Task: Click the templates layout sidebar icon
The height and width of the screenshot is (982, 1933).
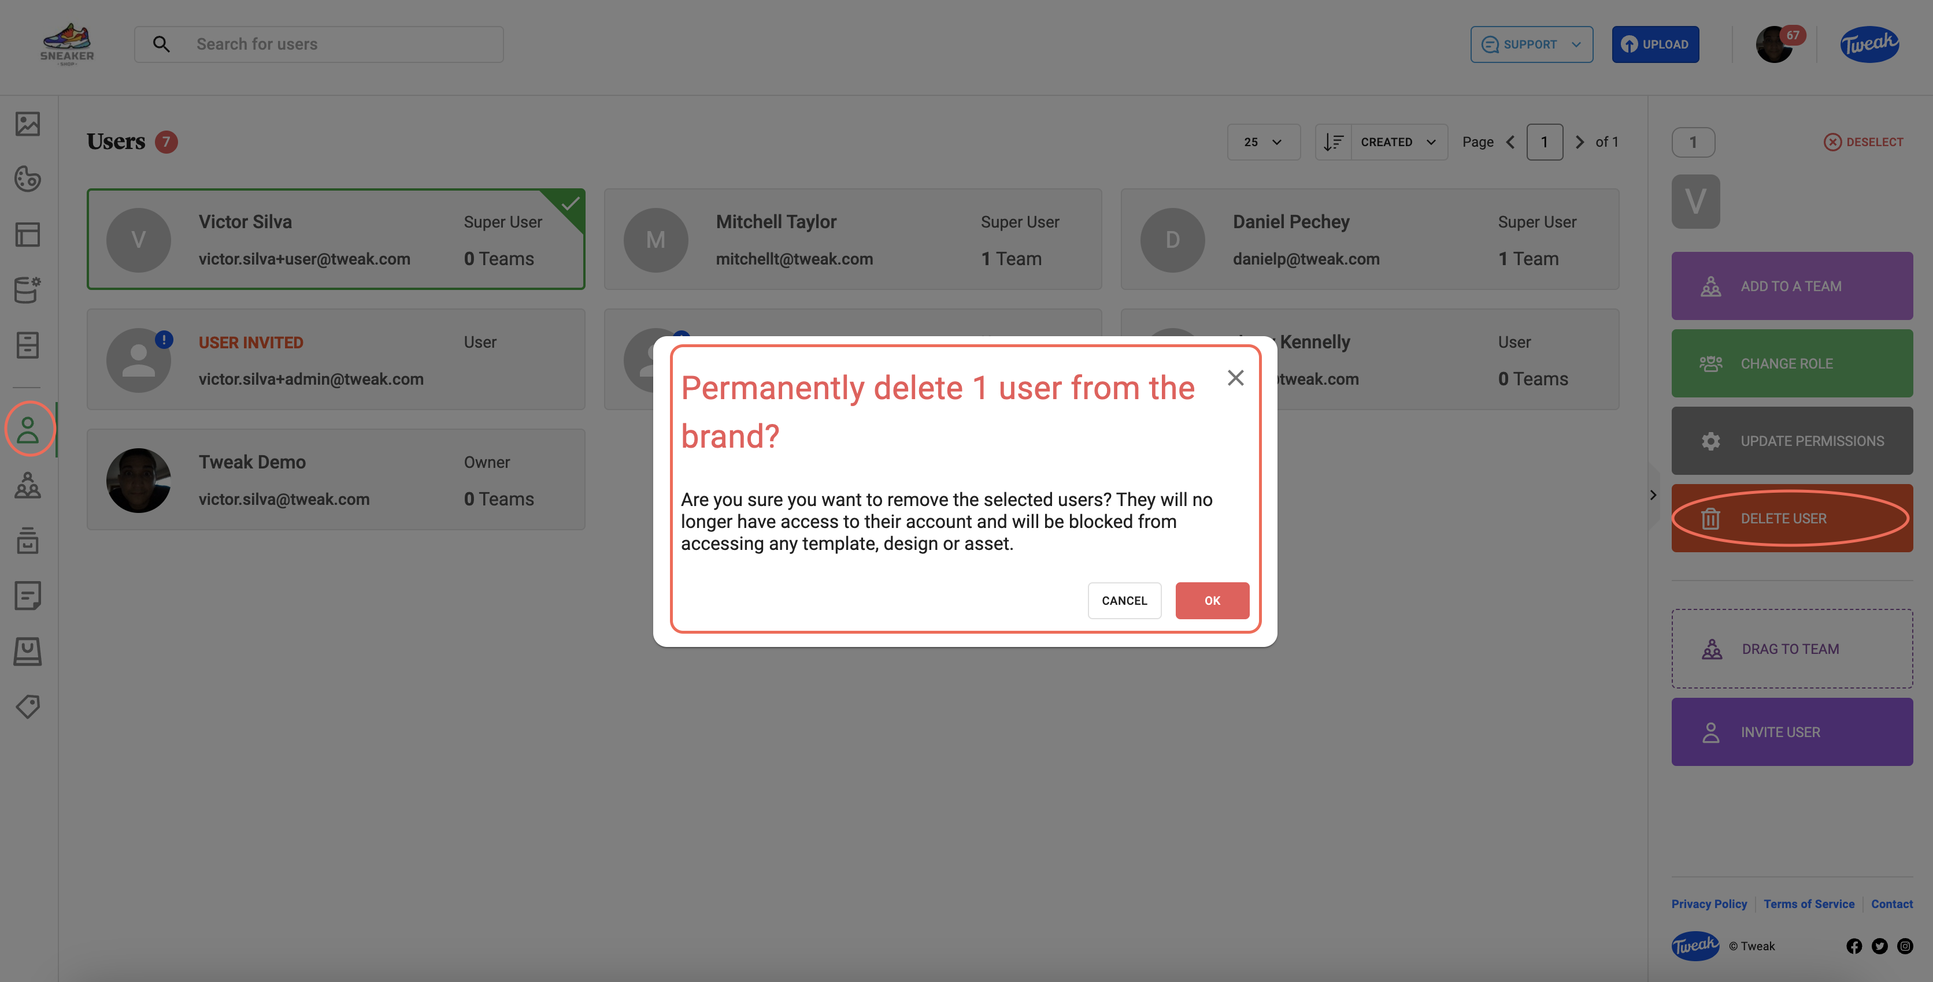Action: [x=28, y=235]
